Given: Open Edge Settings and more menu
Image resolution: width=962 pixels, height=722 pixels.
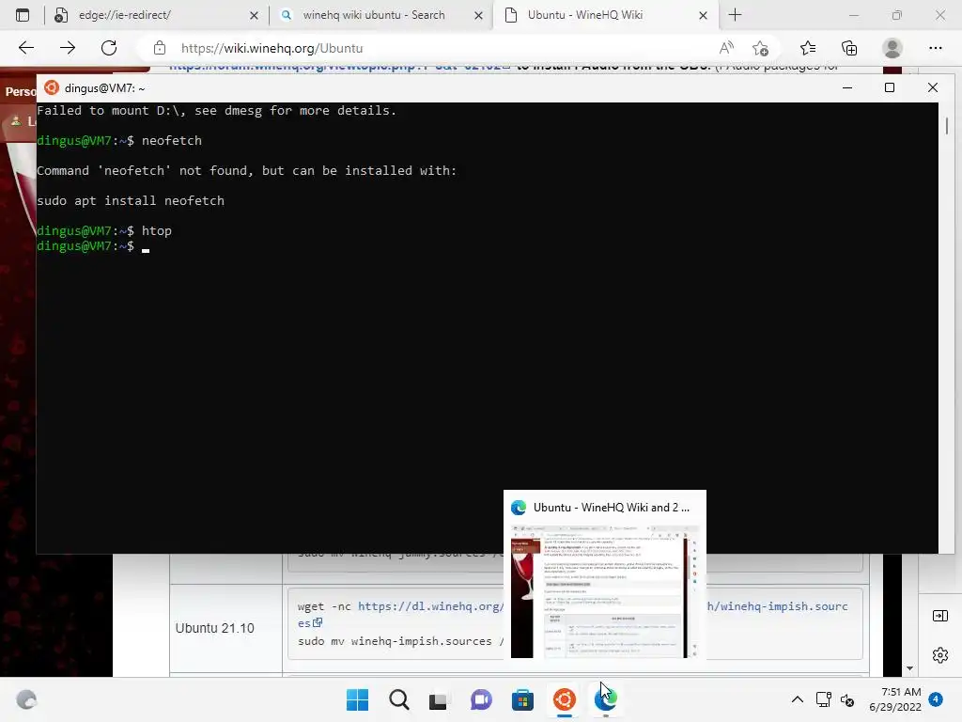Looking at the screenshot, I should [935, 48].
